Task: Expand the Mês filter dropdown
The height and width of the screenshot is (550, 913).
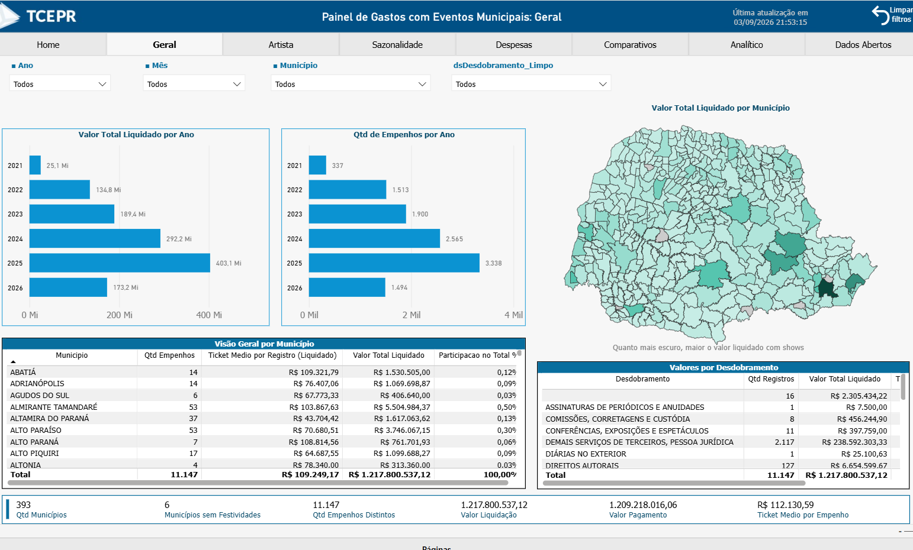Action: pos(194,84)
